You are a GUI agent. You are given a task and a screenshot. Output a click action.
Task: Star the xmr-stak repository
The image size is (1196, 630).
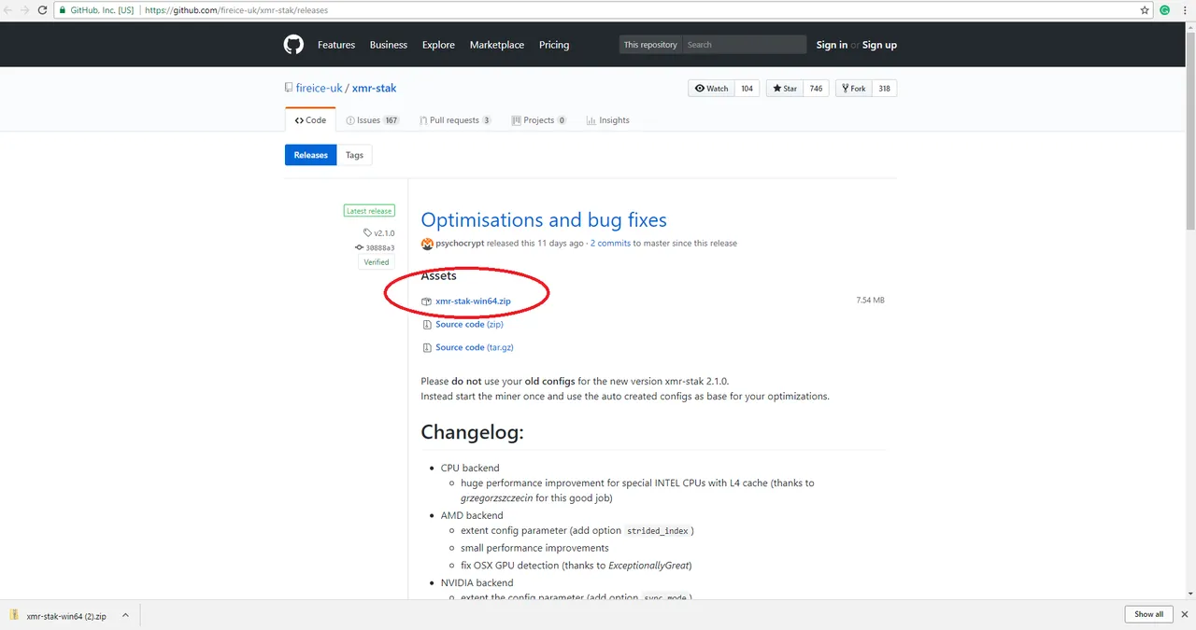[x=785, y=89]
